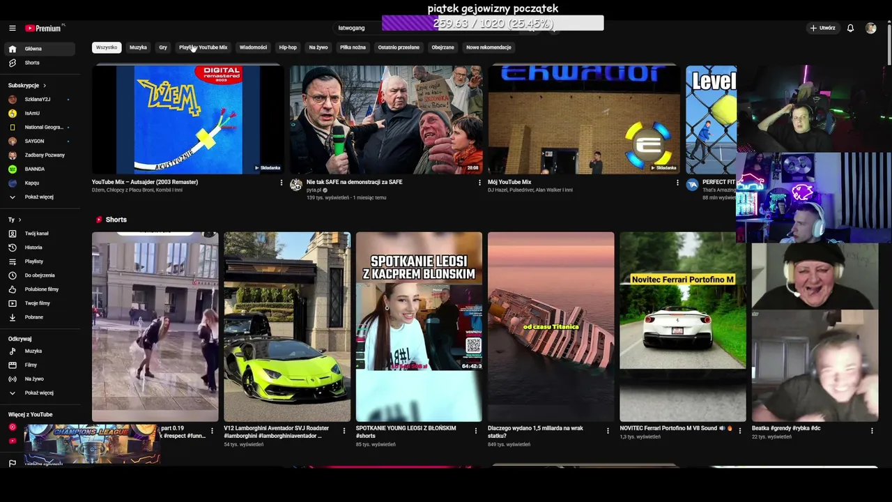Expand Pokaż więcej under Odkrywaj
The height and width of the screenshot is (502, 892).
coord(40,393)
